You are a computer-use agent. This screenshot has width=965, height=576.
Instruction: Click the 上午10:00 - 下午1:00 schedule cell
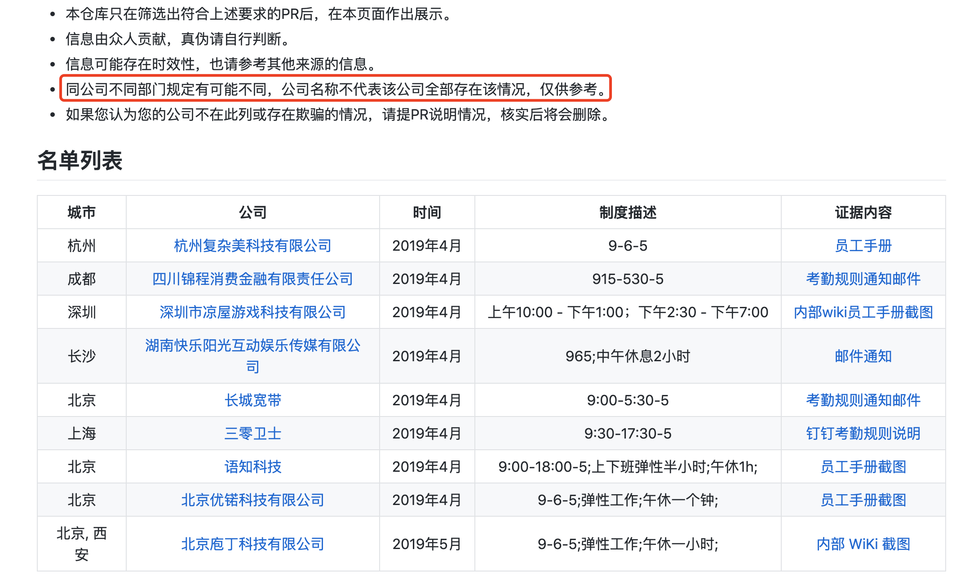[628, 312]
